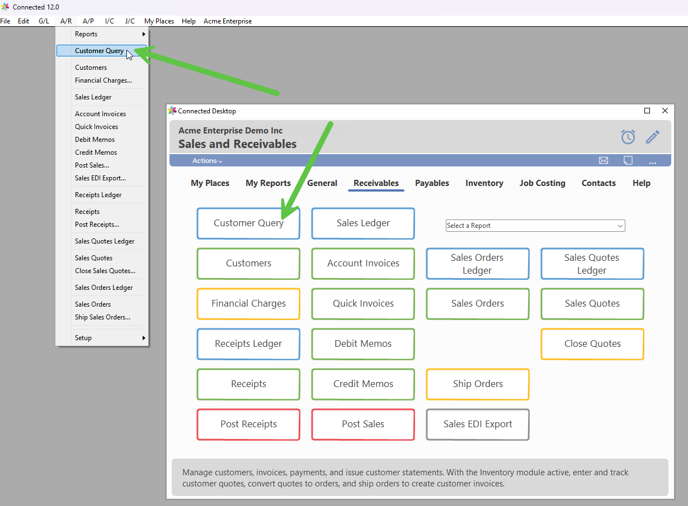This screenshot has width=688, height=506.
Task: Open the Account Invoices button
Action: click(363, 264)
